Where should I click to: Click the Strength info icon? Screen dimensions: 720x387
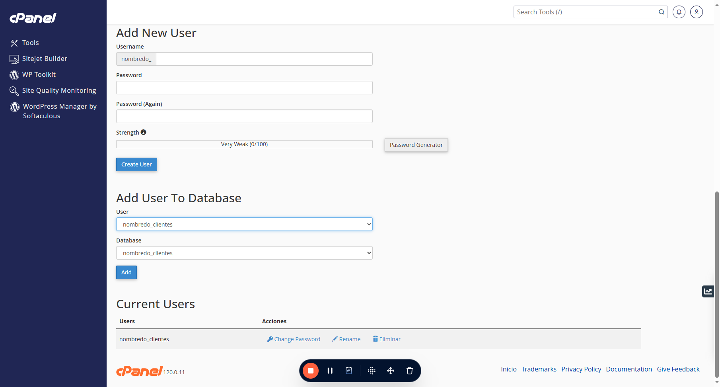pos(144,132)
